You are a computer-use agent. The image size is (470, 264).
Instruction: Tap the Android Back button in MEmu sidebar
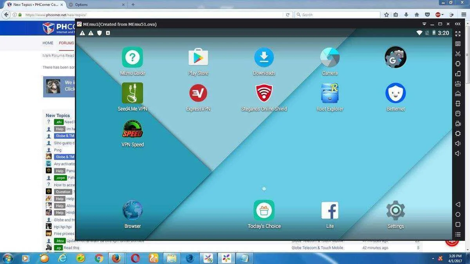click(x=458, y=205)
